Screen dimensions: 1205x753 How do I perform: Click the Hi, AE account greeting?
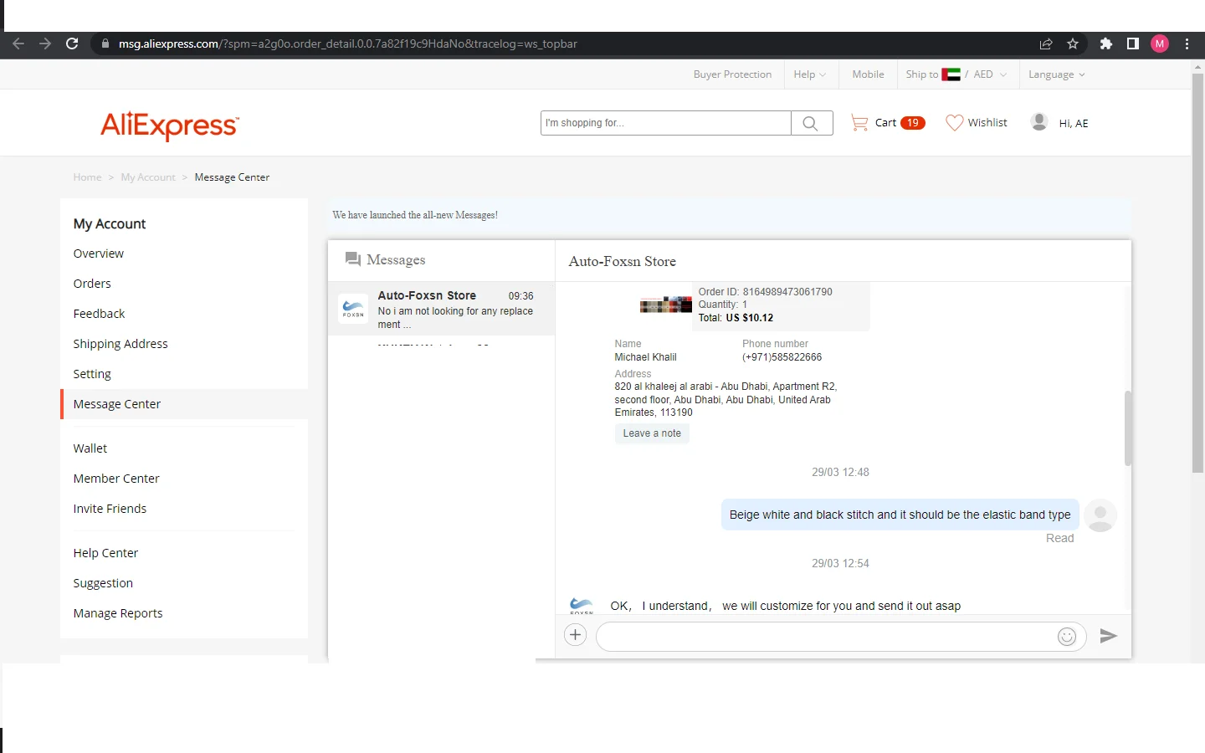point(1074,123)
